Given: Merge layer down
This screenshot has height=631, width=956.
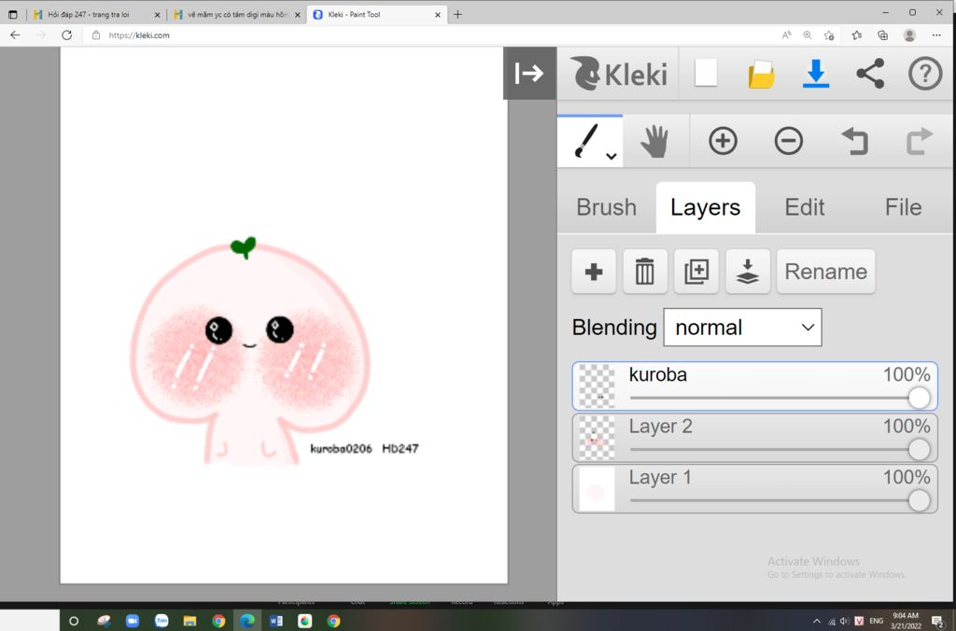Looking at the screenshot, I should 748,272.
